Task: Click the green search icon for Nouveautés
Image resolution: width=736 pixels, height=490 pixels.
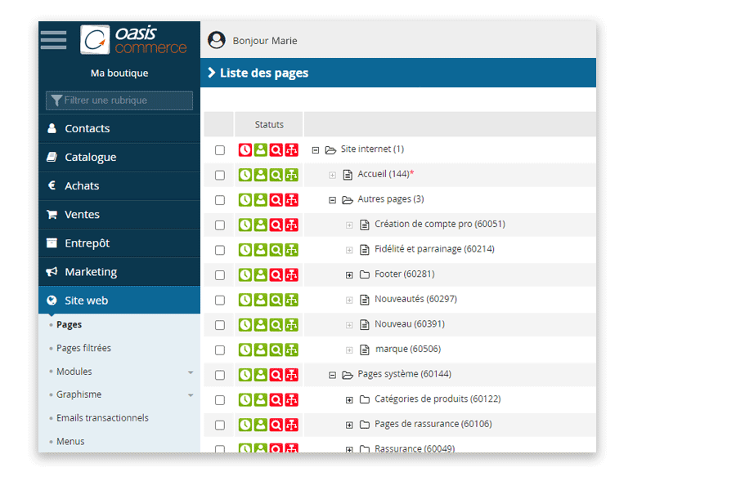Action: (276, 300)
